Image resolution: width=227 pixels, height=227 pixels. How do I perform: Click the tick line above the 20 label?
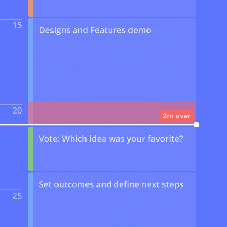pyautogui.click(x=11, y=105)
